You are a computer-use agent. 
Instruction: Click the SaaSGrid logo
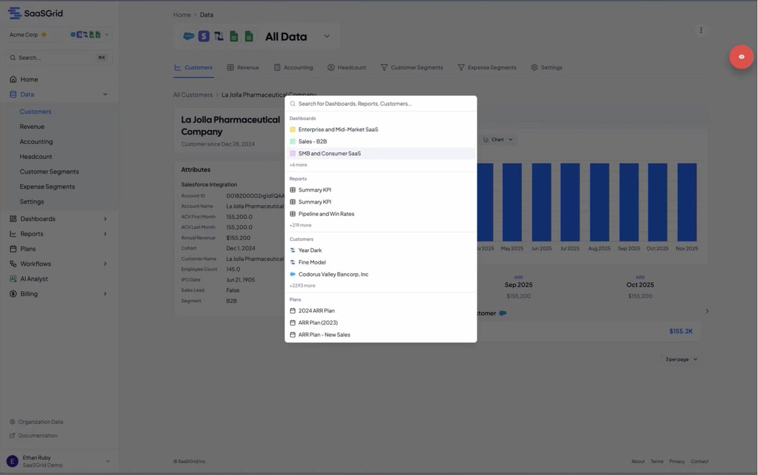tap(35, 13)
